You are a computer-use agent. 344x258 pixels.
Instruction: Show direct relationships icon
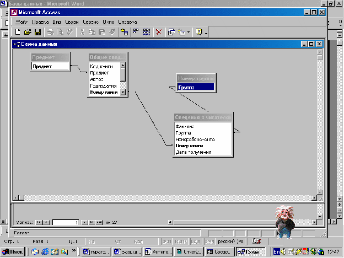tap(136, 32)
